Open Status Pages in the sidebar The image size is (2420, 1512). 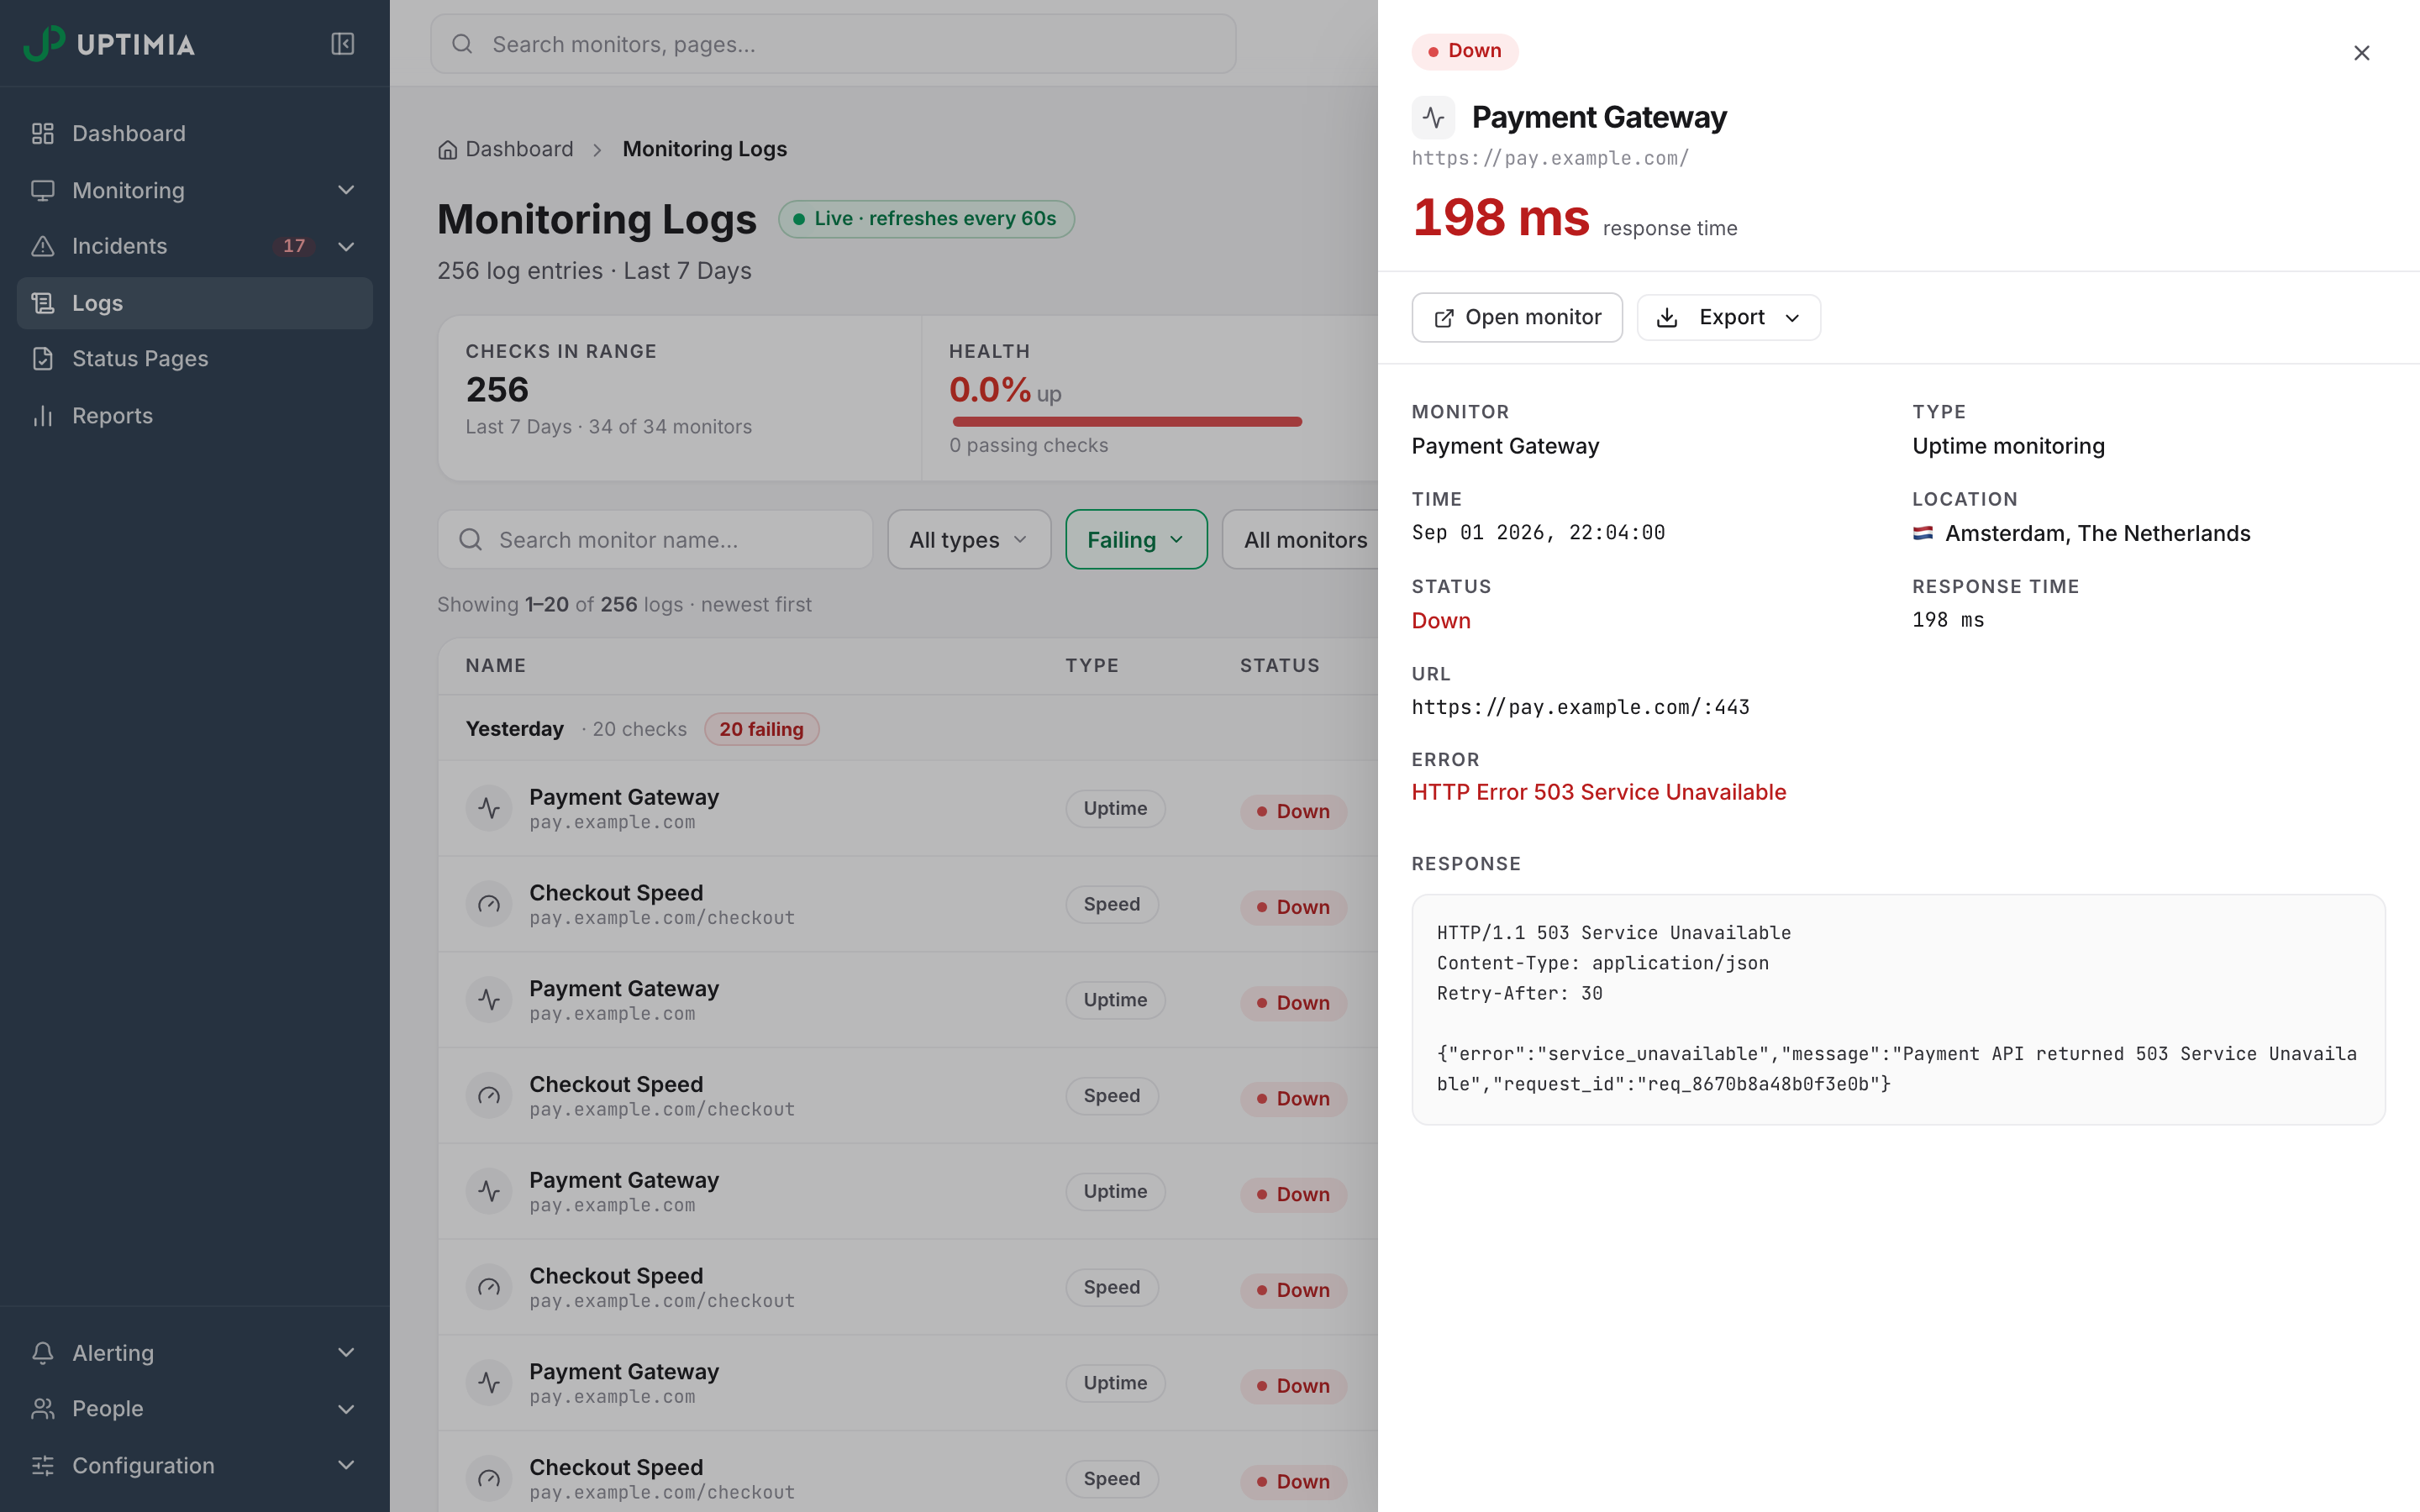195,359
